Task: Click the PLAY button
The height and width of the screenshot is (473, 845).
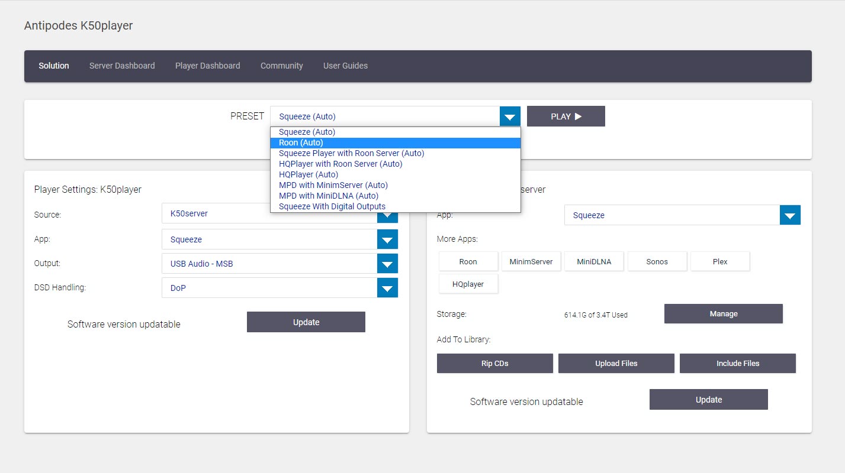Action: click(x=566, y=116)
